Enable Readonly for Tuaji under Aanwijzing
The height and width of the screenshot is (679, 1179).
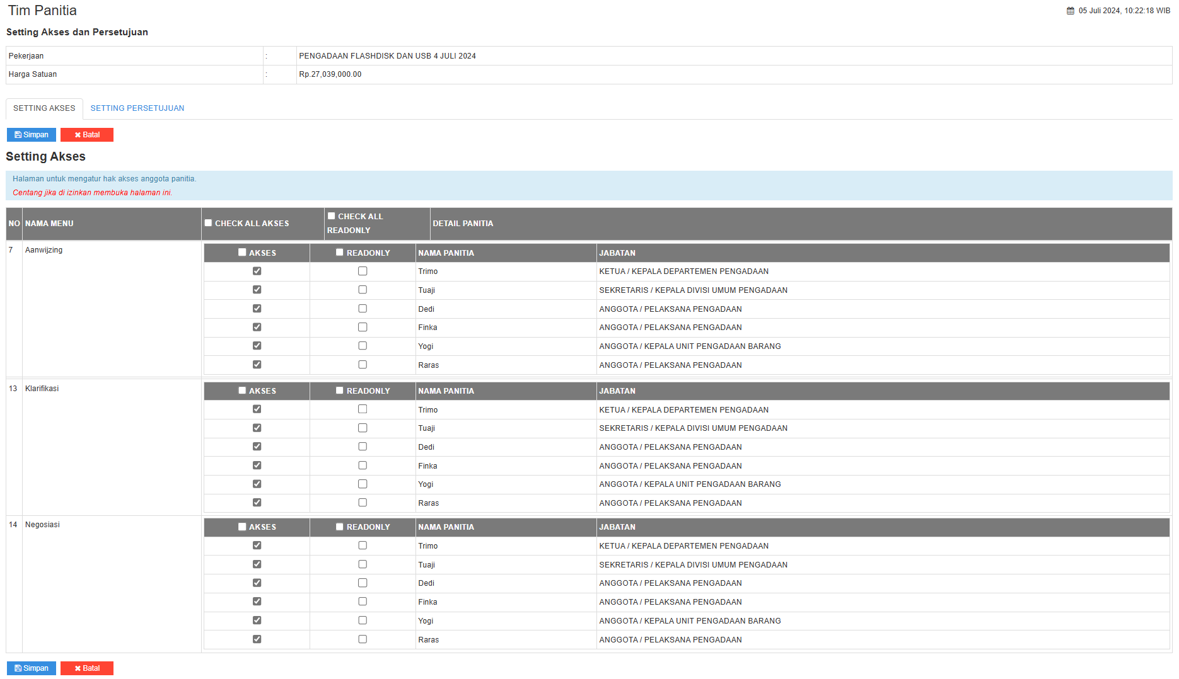[x=363, y=290]
